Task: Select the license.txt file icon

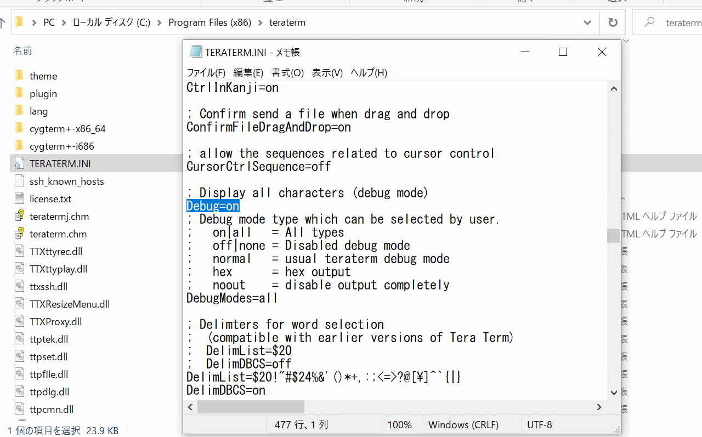Action: point(19,198)
